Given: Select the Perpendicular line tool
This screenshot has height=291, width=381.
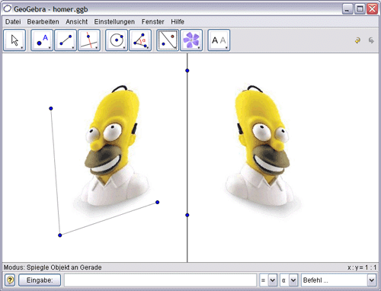Looking at the screenshot, I should [89, 40].
